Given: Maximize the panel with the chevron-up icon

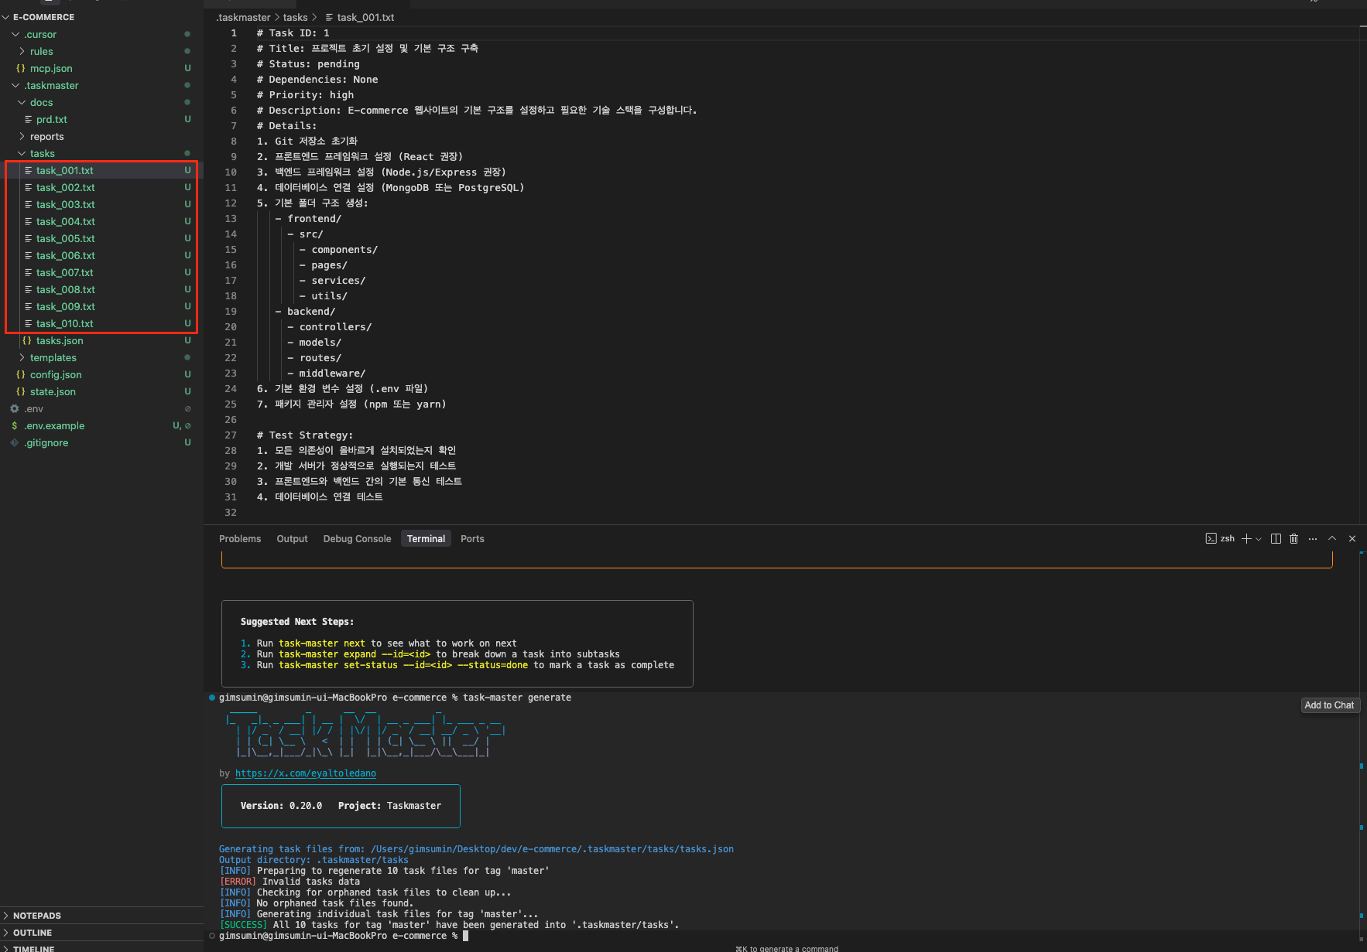Looking at the screenshot, I should (1332, 538).
